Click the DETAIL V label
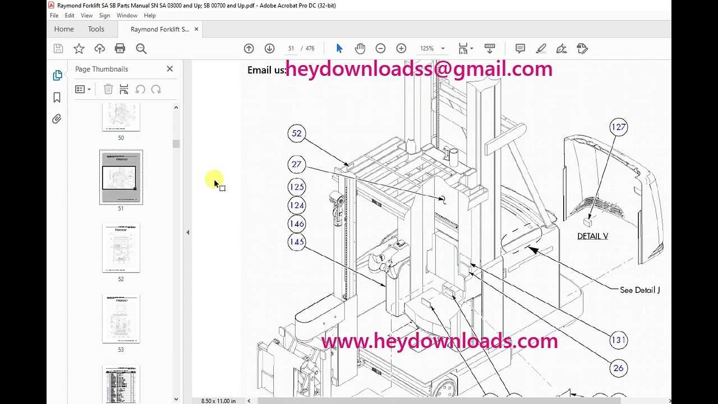718x404 pixels. (x=592, y=236)
